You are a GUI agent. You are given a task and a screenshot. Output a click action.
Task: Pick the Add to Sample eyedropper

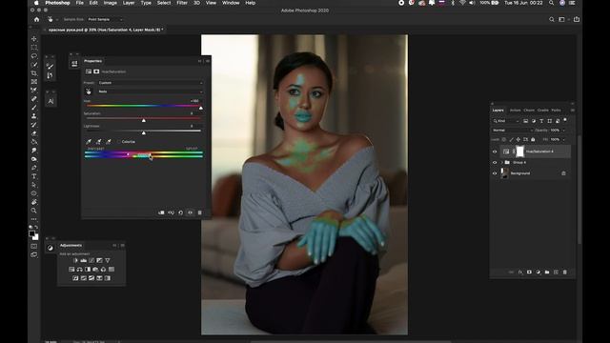click(x=98, y=142)
